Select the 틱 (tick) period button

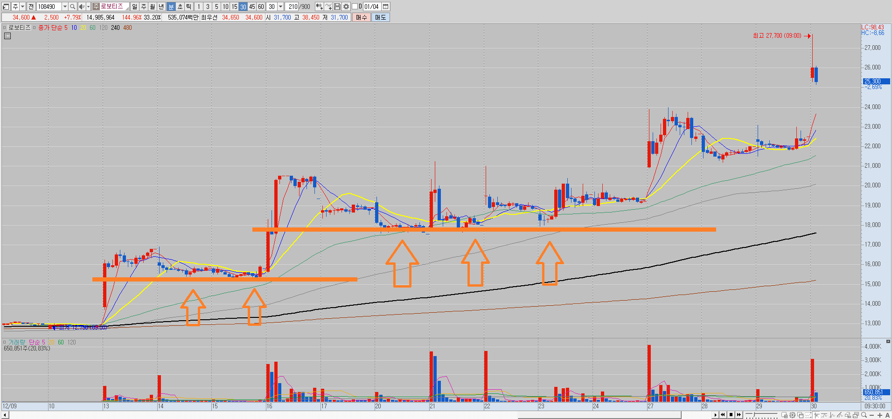188,7
